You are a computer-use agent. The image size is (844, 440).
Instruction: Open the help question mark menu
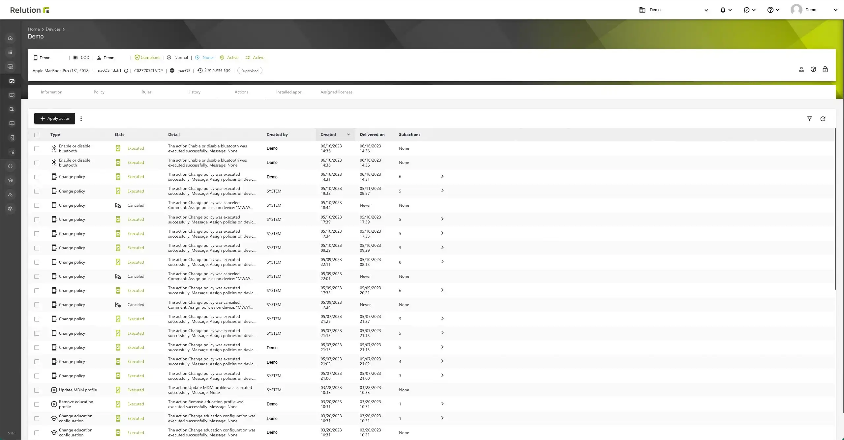coord(773,10)
